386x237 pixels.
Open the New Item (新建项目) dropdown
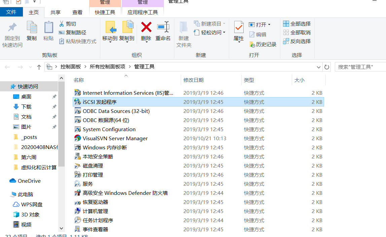tap(224, 24)
